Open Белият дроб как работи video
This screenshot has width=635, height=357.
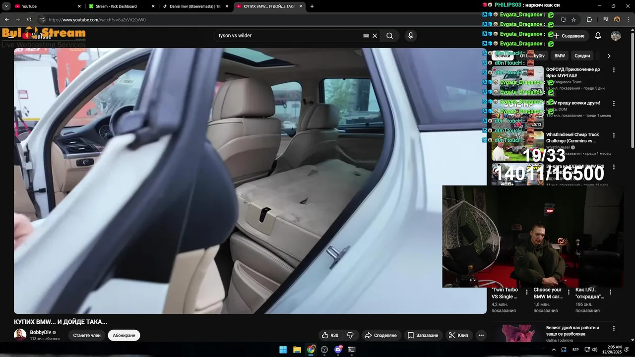click(x=572, y=331)
